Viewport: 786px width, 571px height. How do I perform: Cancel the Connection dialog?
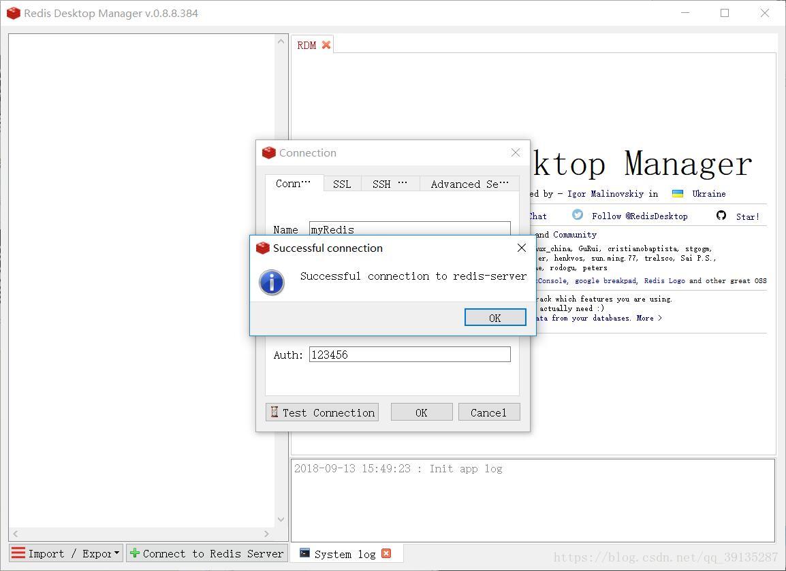click(489, 412)
